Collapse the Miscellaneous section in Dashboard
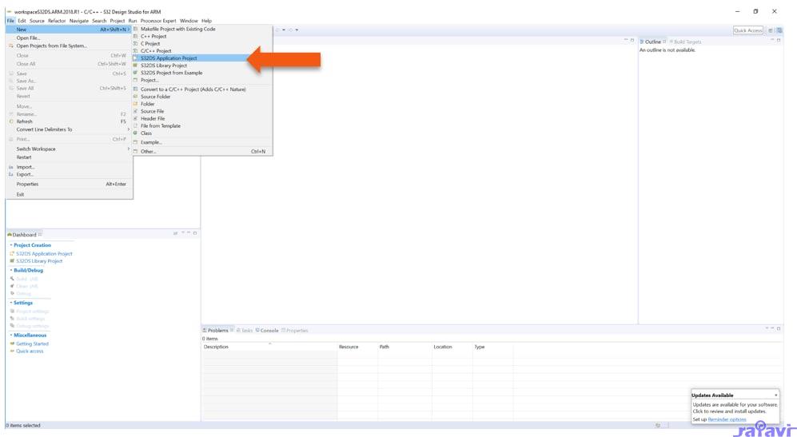 coord(11,335)
